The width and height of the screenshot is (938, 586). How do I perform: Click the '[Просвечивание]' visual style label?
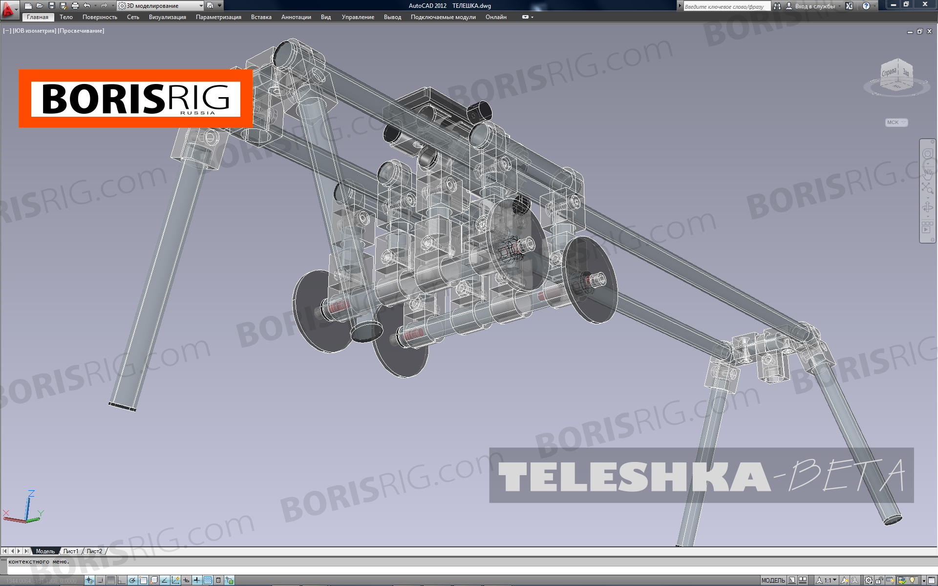(x=81, y=31)
